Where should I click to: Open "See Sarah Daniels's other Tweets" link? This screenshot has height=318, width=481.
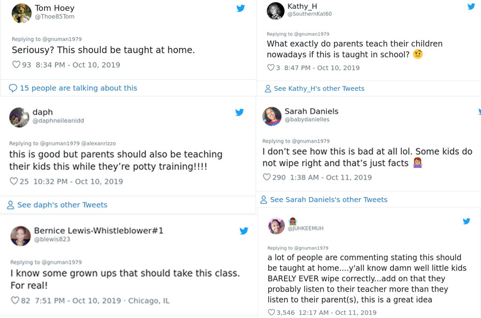coord(328,200)
